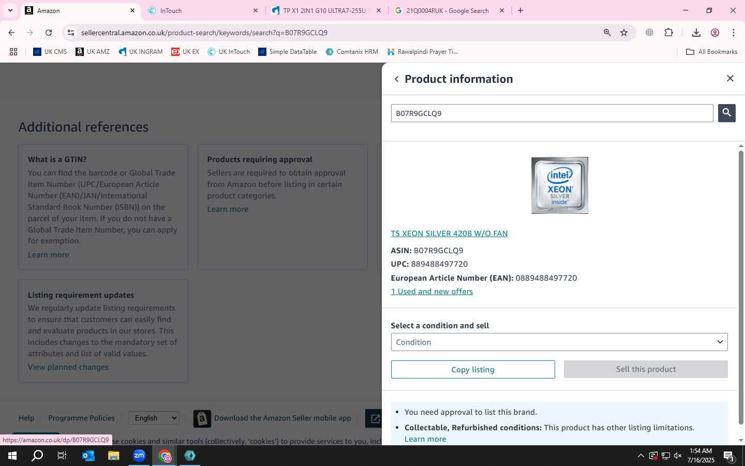
Task: Open the TS XEON SILVER 4208 W/O FAN link
Action: pyautogui.click(x=449, y=234)
